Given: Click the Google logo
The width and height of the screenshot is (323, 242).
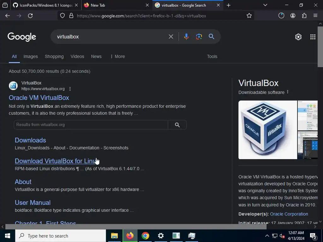Looking at the screenshot, I should [x=22, y=37].
